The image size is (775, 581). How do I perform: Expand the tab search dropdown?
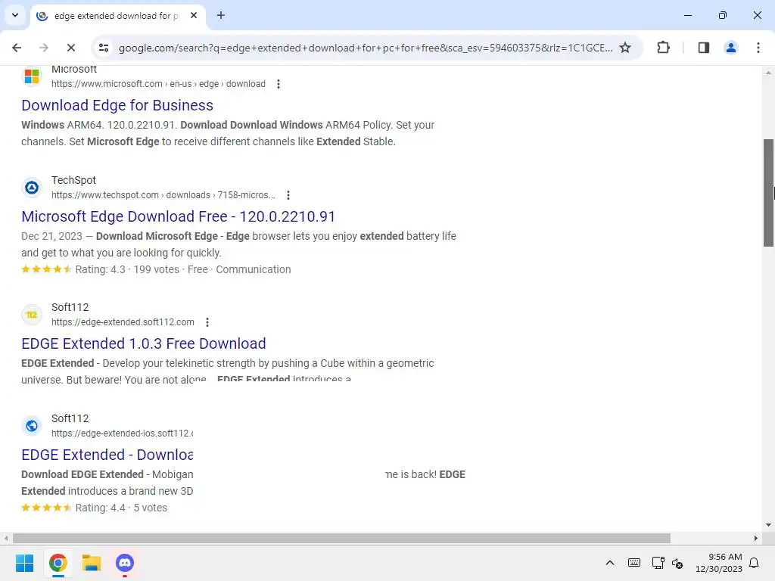pos(15,15)
